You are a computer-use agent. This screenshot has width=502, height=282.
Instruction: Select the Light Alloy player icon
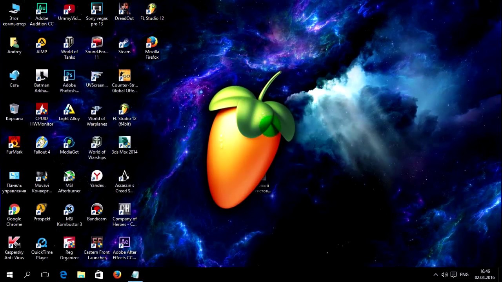point(69,112)
